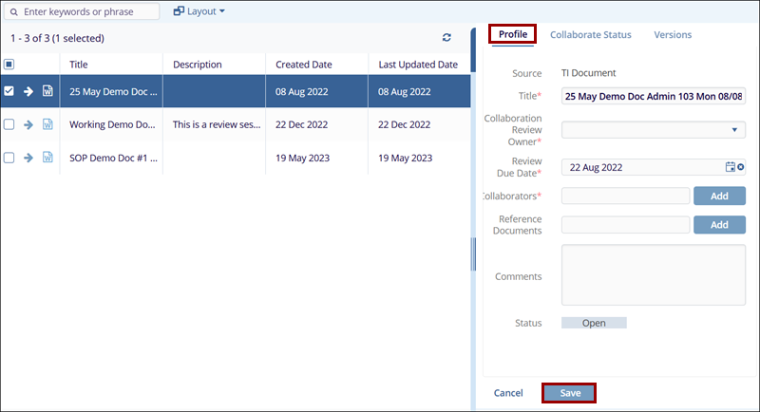This screenshot has height=412, width=760.
Task: Check the Working Demo Doc row checkbox
Action: click(9, 124)
